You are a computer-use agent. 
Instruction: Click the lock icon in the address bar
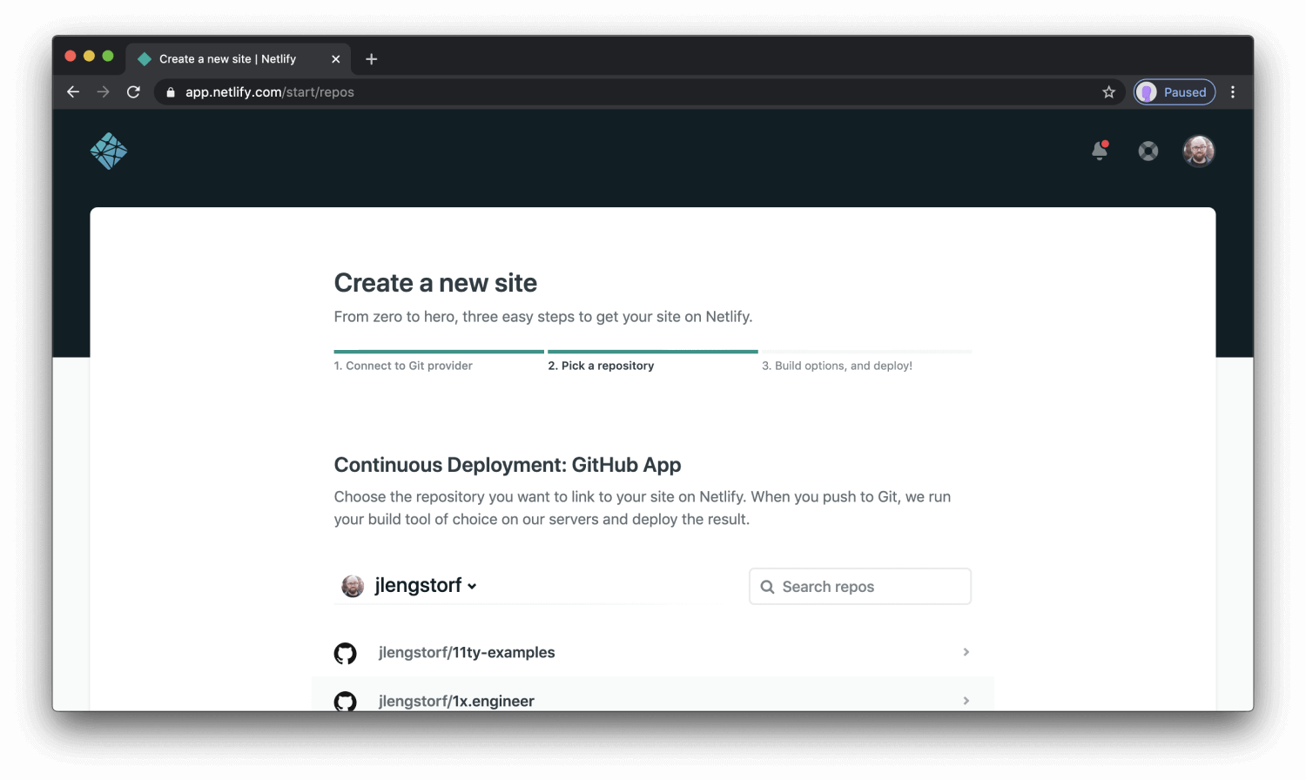(x=169, y=91)
